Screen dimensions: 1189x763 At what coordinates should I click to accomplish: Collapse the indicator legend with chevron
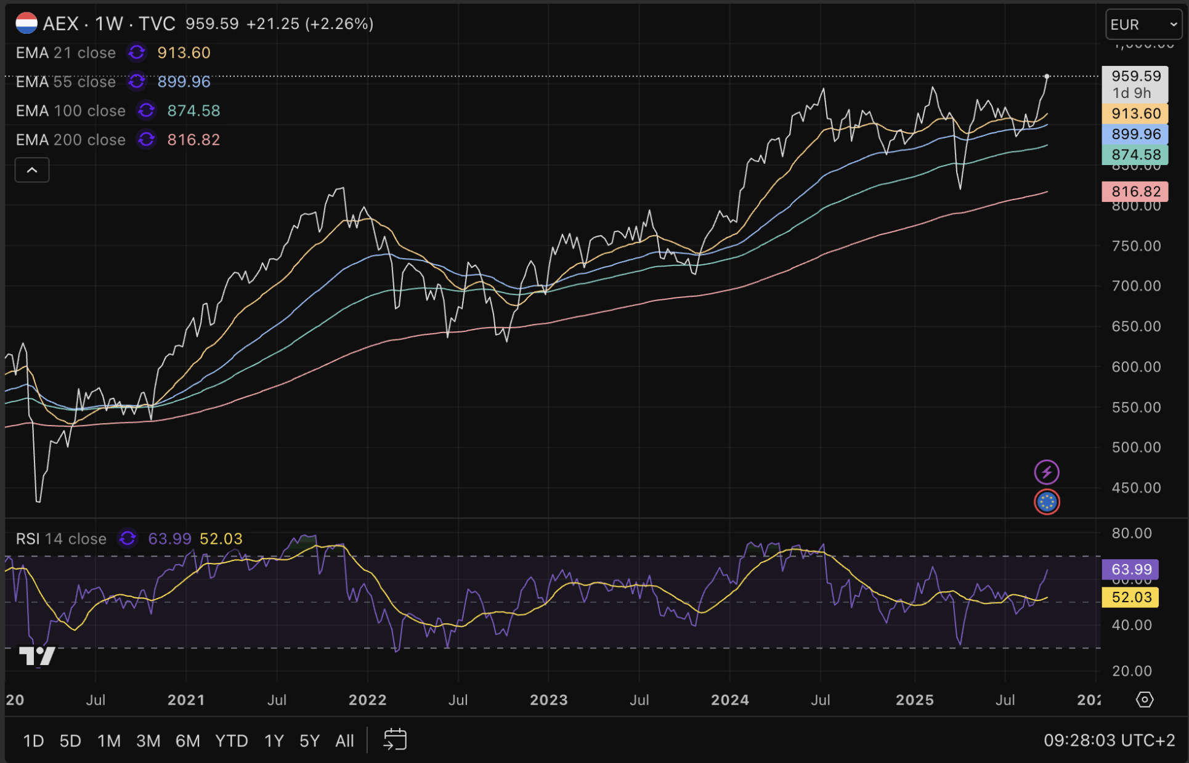point(32,170)
